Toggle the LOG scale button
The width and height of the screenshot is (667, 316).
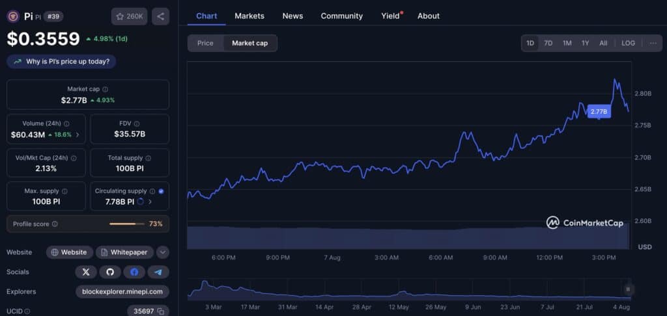pos(629,43)
